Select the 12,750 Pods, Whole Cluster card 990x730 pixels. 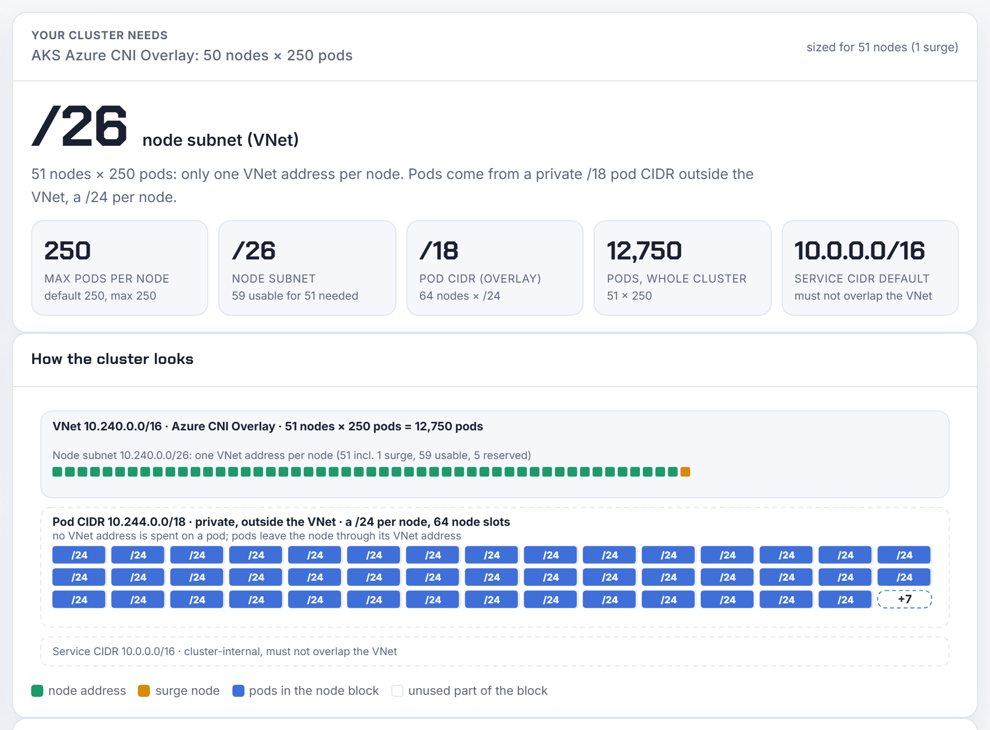pyautogui.click(x=683, y=268)
